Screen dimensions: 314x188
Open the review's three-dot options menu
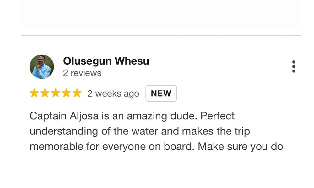click(x=294, y=66)
